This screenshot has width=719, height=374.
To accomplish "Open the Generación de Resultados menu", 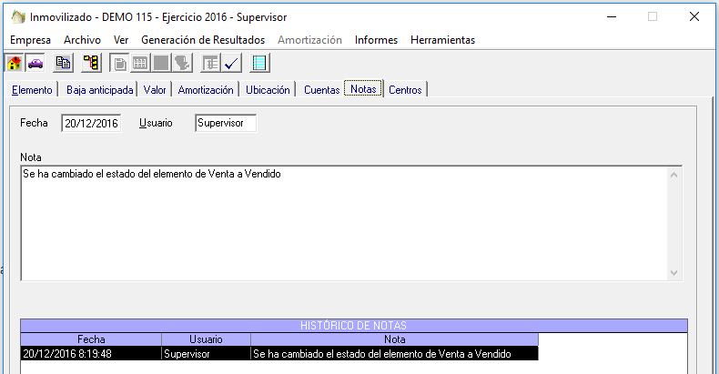I will [x=203, y=40].
